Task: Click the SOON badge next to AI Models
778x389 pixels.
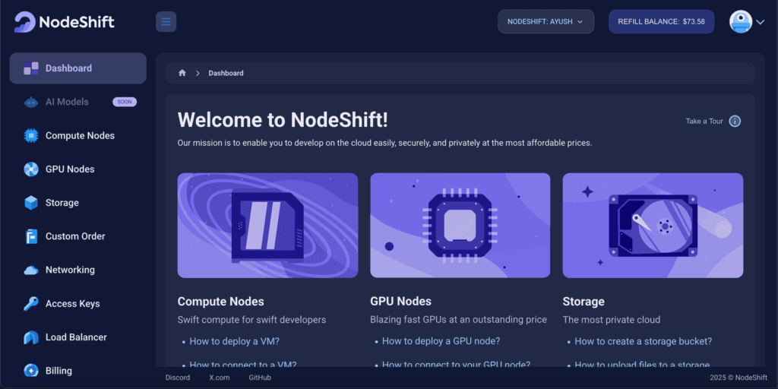Action: (125, 103)
